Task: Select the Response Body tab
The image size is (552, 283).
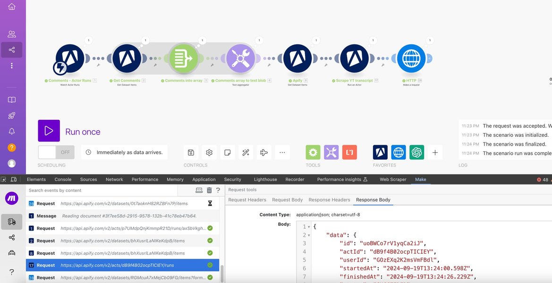Action: coord(373,200)
